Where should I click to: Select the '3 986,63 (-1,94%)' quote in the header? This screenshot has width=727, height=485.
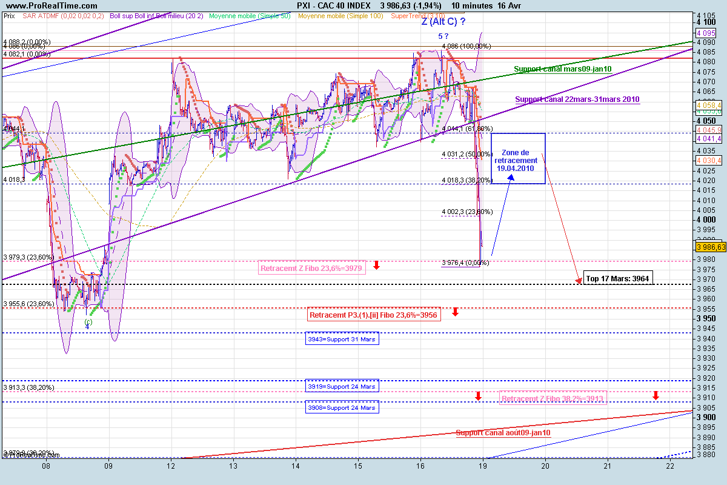(x=411, y=5)
